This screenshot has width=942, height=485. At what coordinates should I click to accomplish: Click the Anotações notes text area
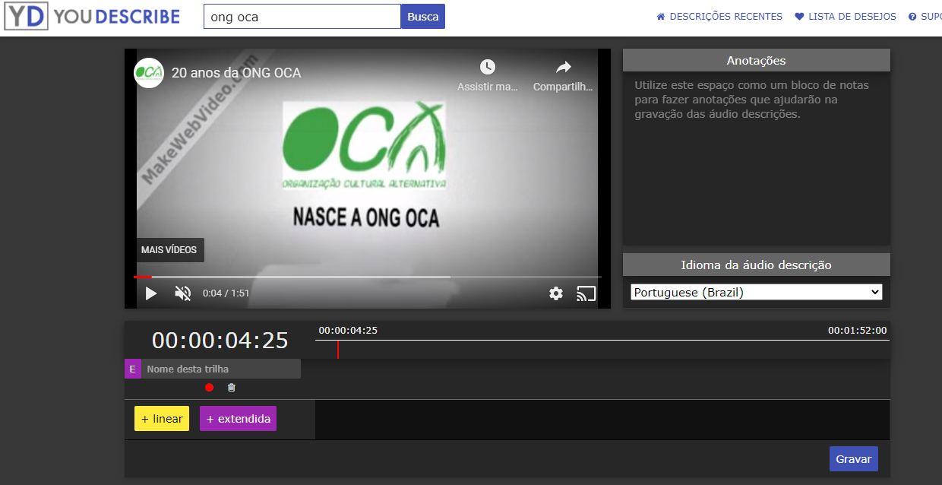coord(757,158)
